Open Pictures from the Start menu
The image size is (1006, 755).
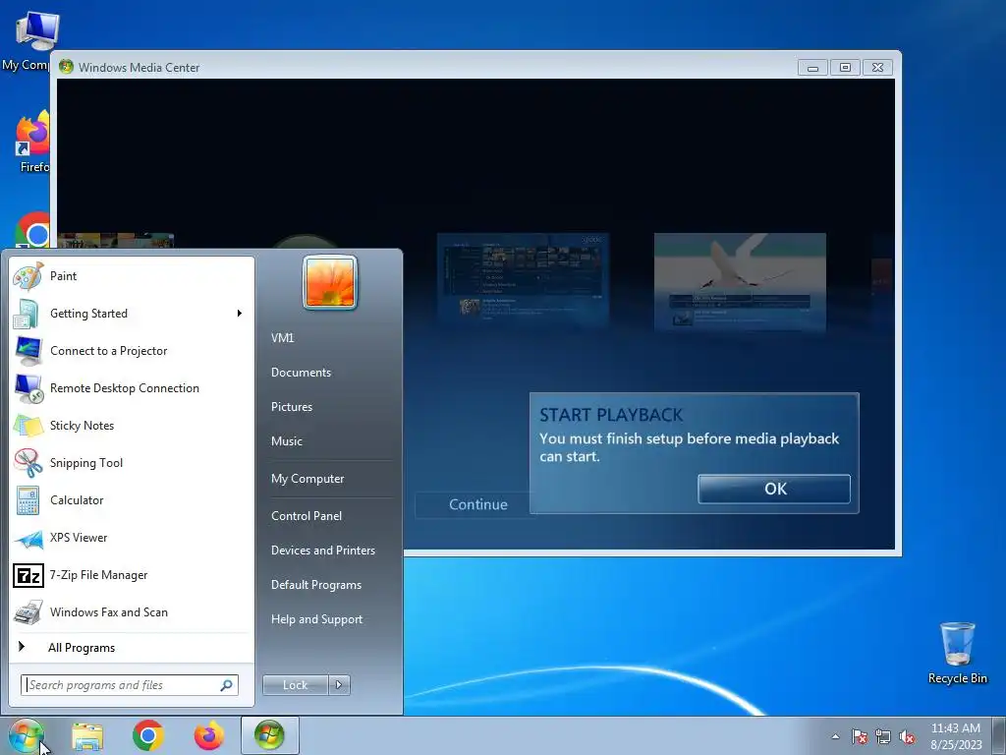pyautogui.click(x=330, y=407)
